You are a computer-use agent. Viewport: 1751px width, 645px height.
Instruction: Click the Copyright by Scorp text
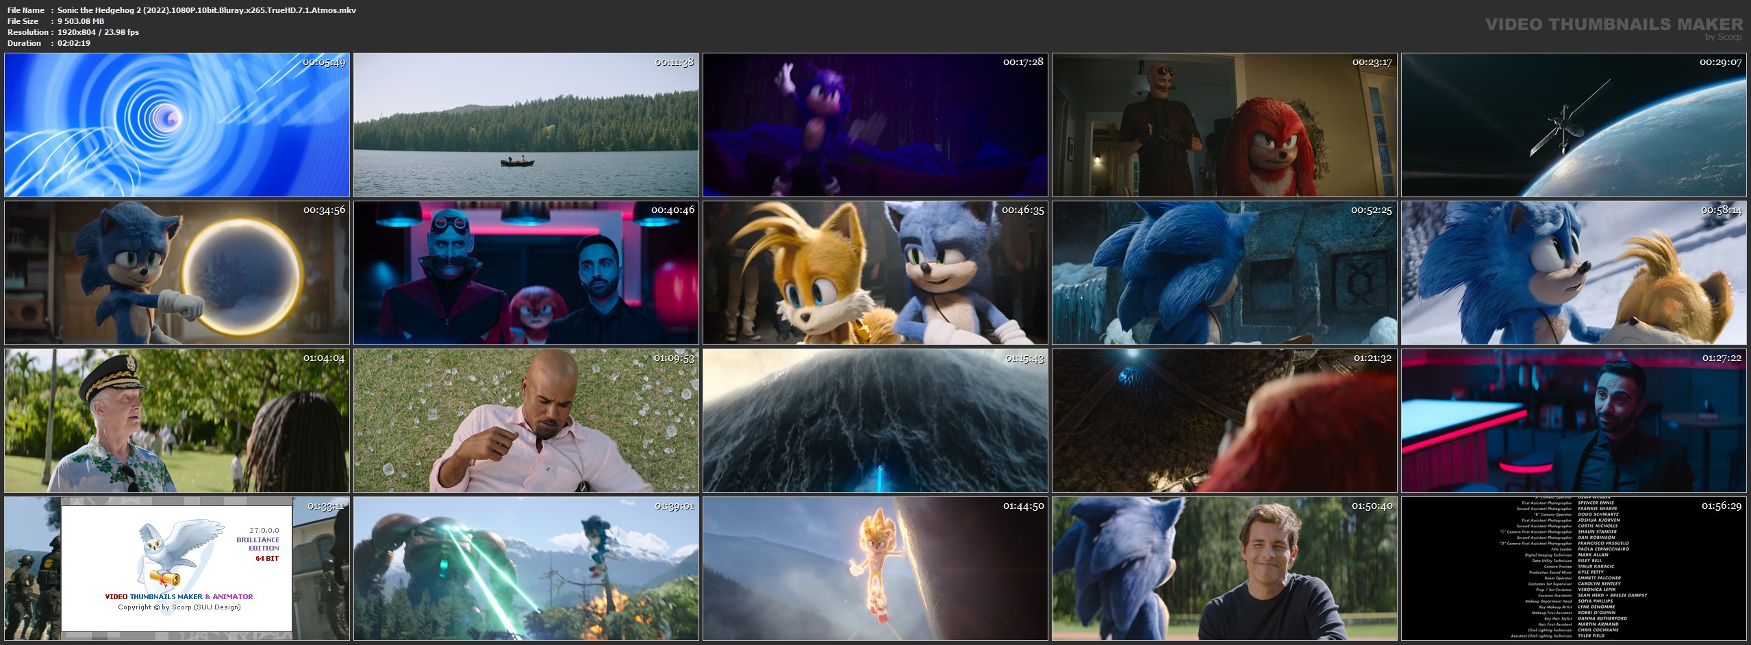point(179,607)
